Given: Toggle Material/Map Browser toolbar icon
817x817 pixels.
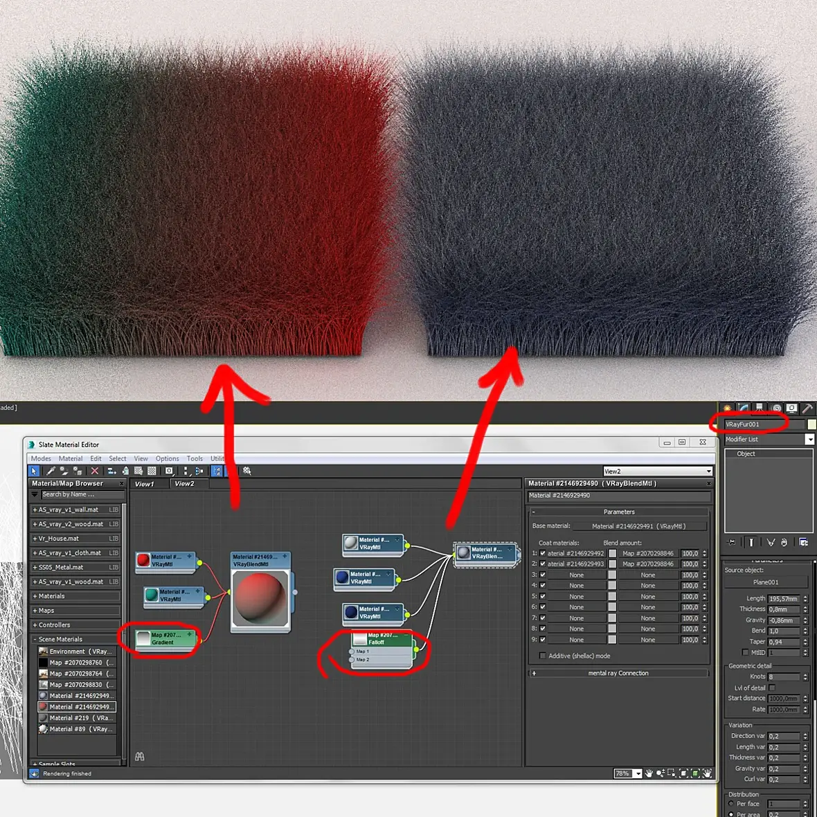Looking at the screenshot, I should [x=216, y=471].
